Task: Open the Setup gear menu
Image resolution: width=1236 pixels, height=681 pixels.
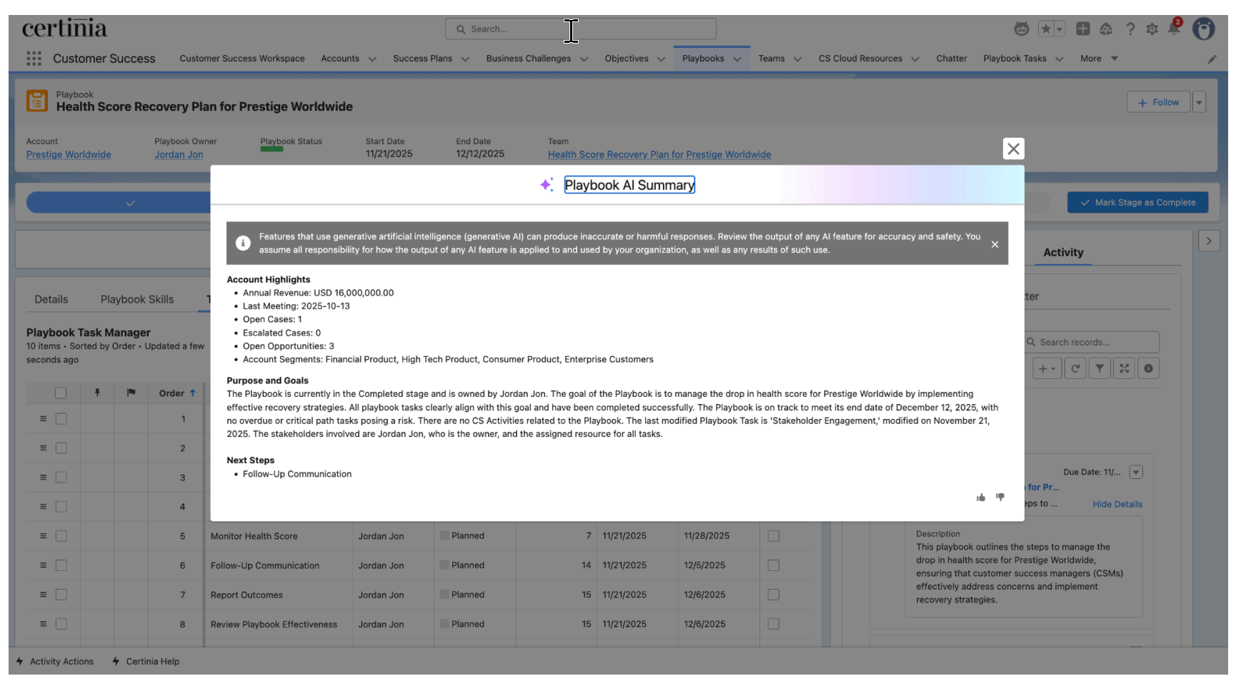Action: 1152,29
